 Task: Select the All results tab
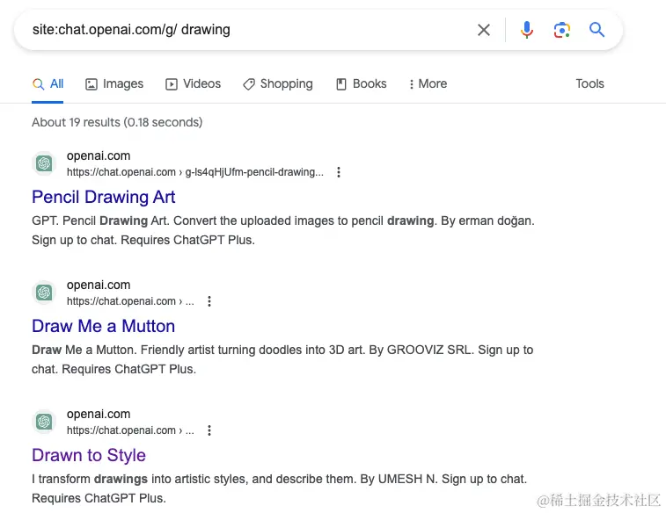pyautogui.click(x=48, y=84)
